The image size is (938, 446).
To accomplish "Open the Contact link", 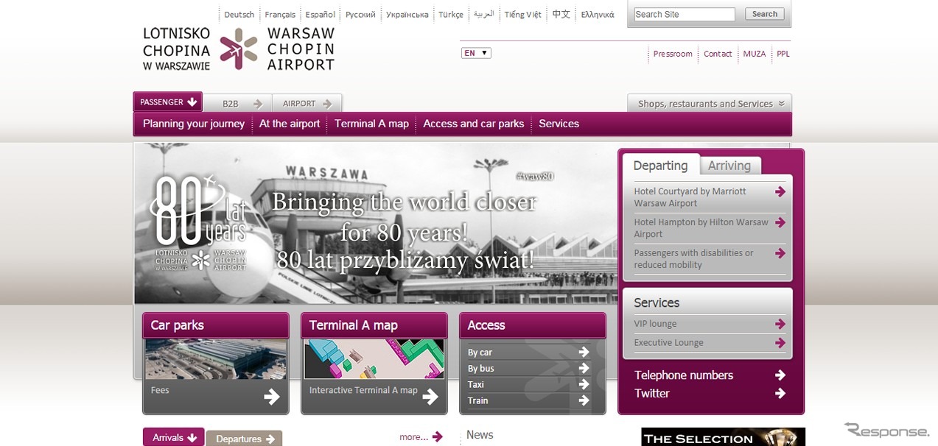I will pos(718,54).
